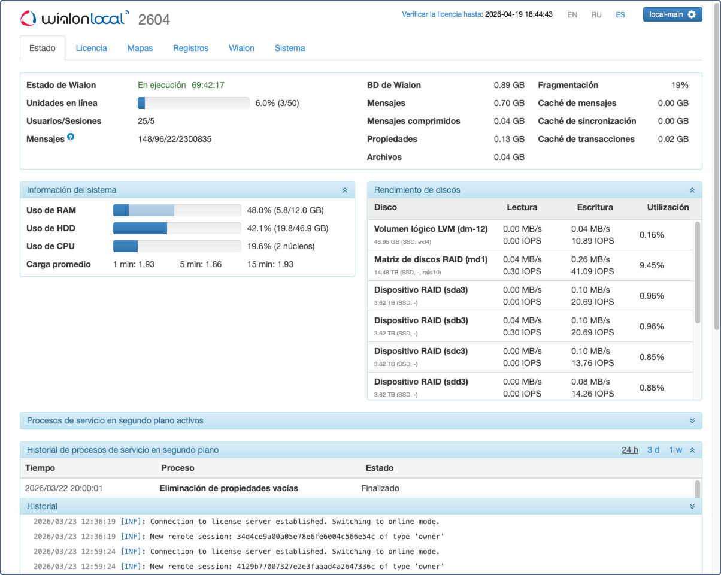Show process history for 3 d
The image size is (721, 575).
point(653,450)
